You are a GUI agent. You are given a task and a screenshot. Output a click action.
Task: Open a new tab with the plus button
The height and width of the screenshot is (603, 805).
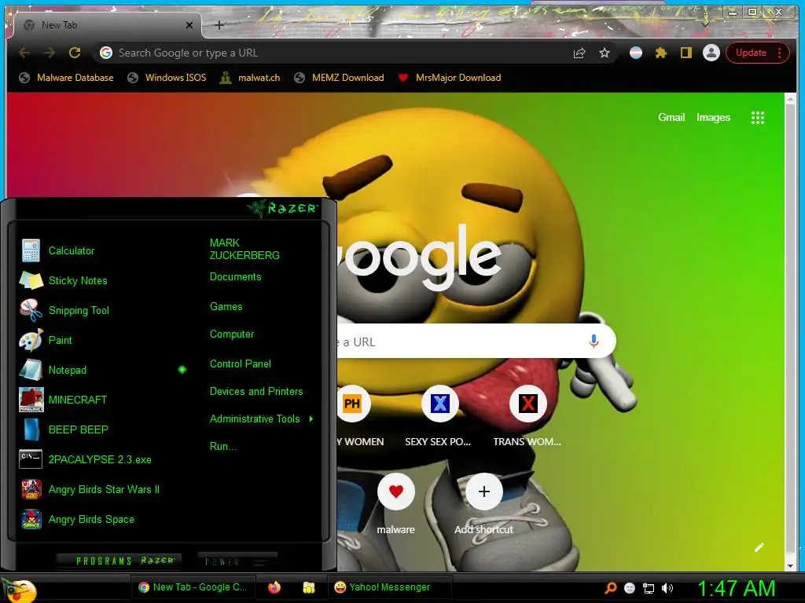coord(219,25)
